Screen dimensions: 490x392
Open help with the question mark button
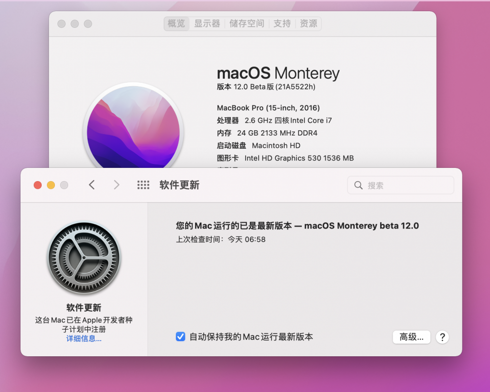click(442, 337)
